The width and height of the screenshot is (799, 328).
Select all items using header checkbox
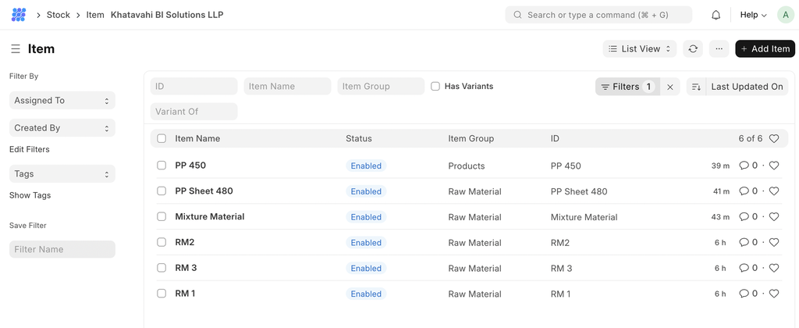(162, 139)
